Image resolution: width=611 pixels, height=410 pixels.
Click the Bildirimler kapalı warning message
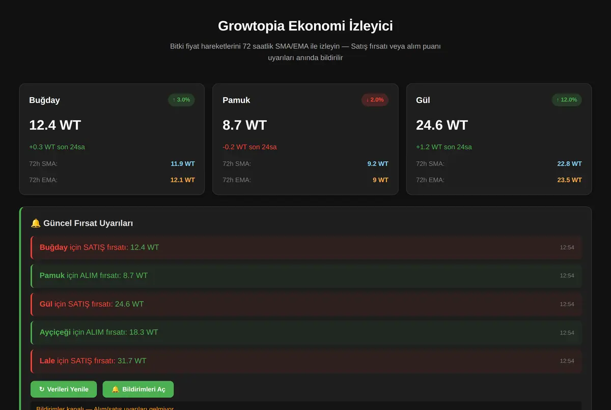[x=306, y=406]
